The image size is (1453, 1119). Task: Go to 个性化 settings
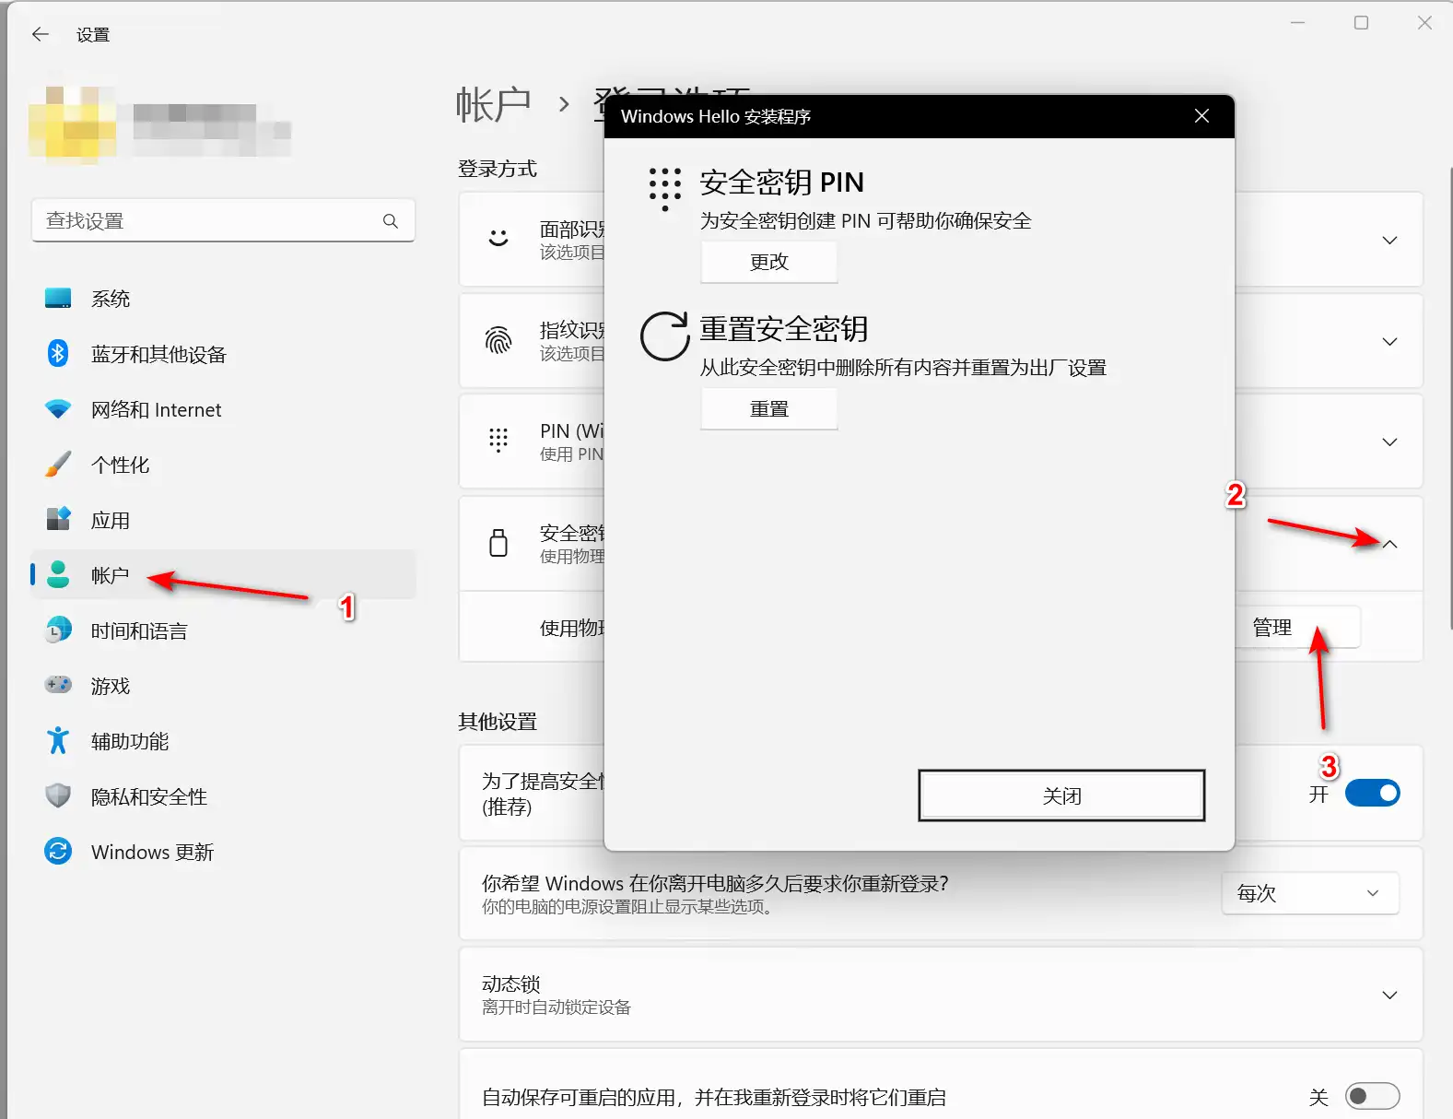click(x=224, y=465)
